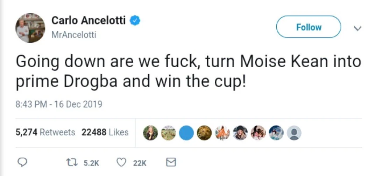The width and height of the screenshot is (376, 176).
Task: Open the default grey silhouette avatar
Action: 294,133
